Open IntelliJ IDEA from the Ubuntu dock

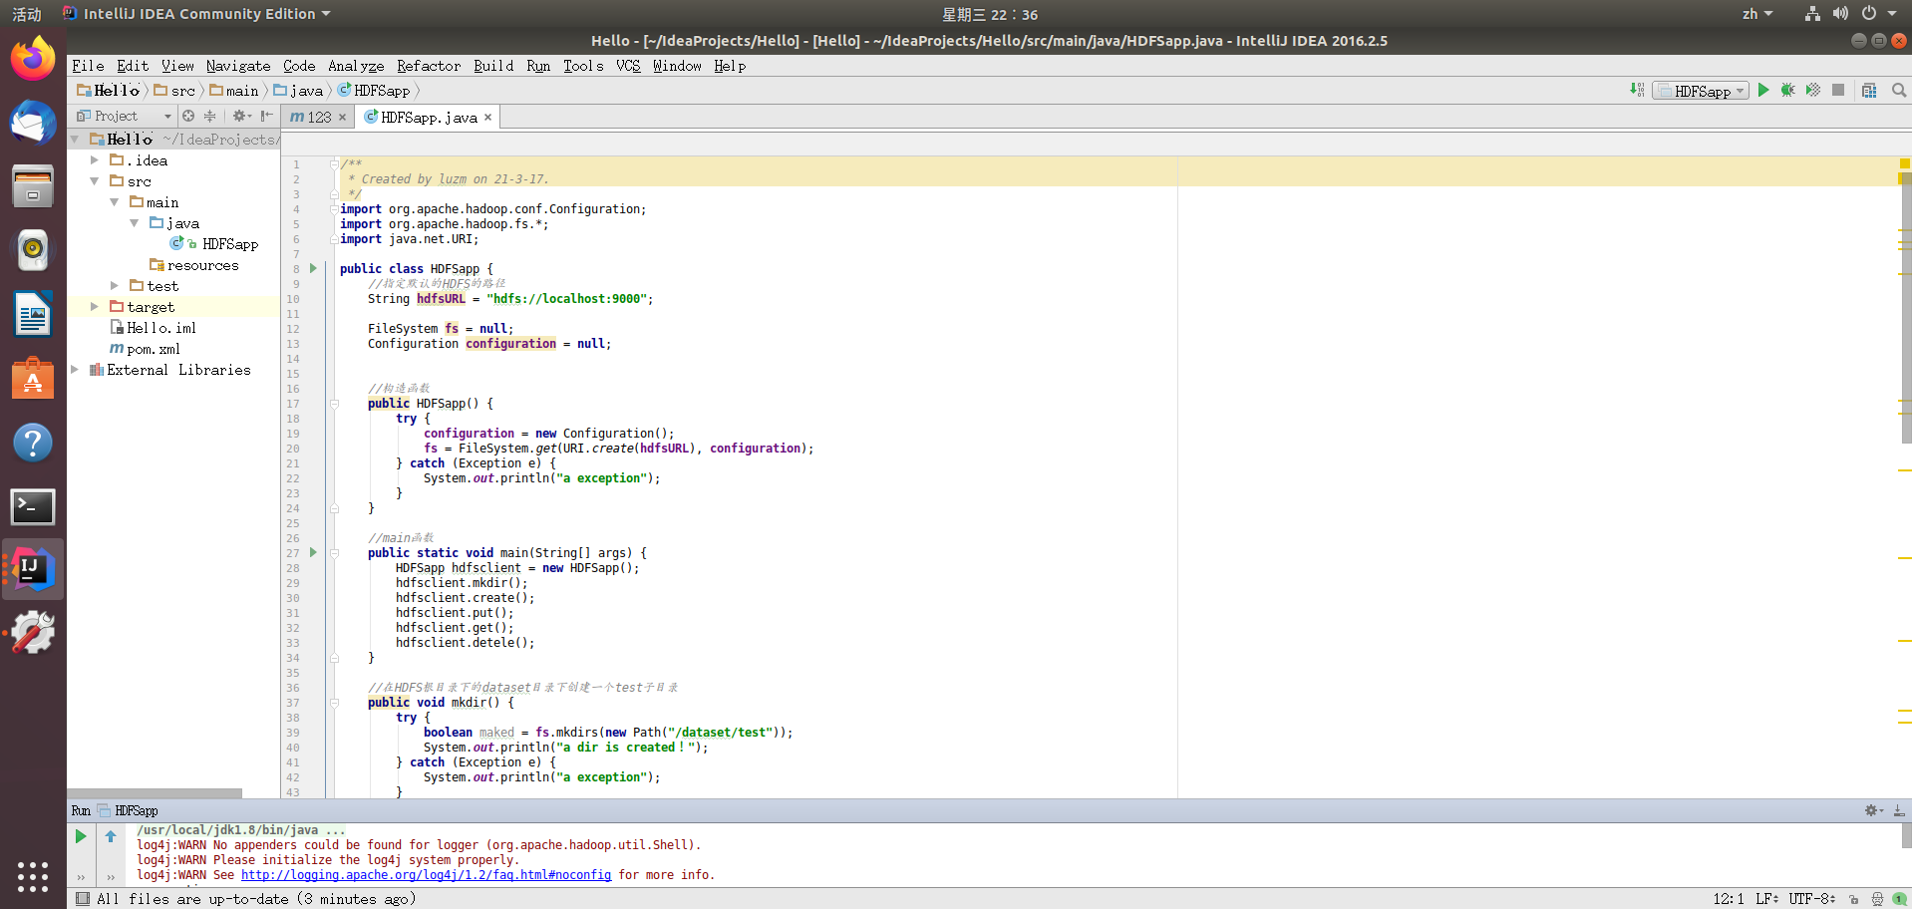click(33, 568)
